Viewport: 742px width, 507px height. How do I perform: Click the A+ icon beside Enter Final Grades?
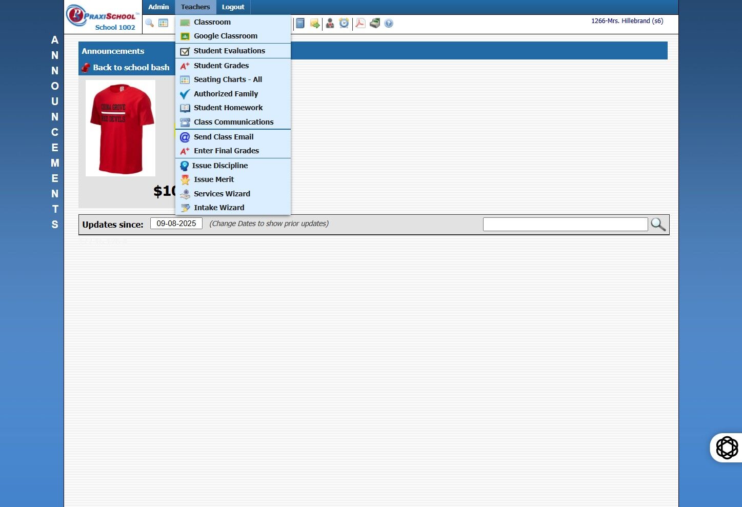click(x=185, y=151)
